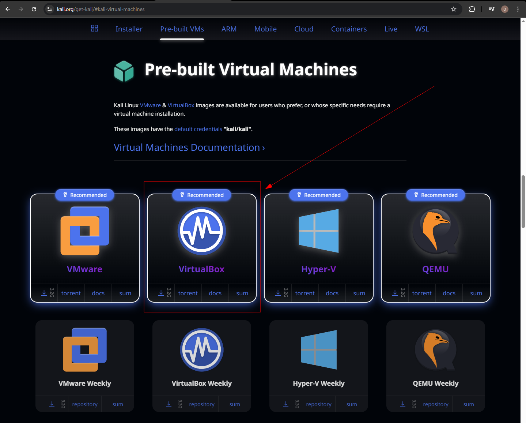Download the recommended VMware image
This screenshot has height=423, width=526.
[44, 293]
